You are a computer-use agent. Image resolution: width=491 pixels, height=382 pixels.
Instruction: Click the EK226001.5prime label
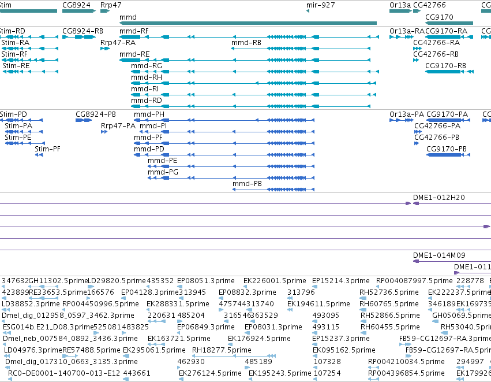tap(275, 281)
